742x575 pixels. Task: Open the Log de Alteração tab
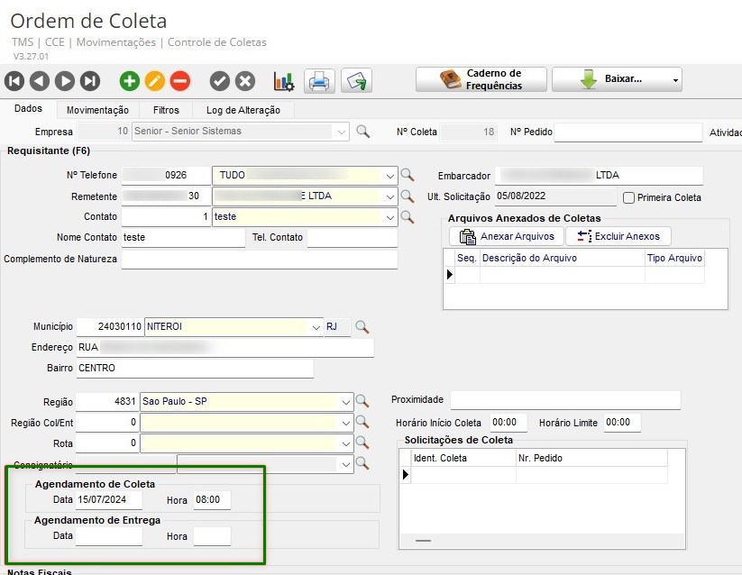pyautogui.click(x=243, y=110)
